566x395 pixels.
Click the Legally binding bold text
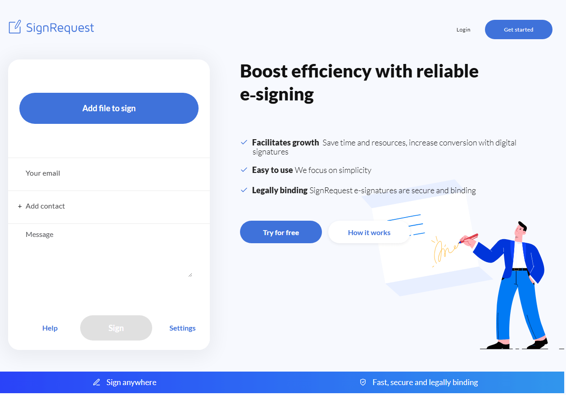coord(280,191)
